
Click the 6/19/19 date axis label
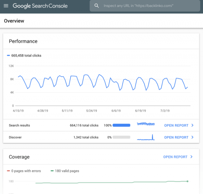(x=140, y=111)
